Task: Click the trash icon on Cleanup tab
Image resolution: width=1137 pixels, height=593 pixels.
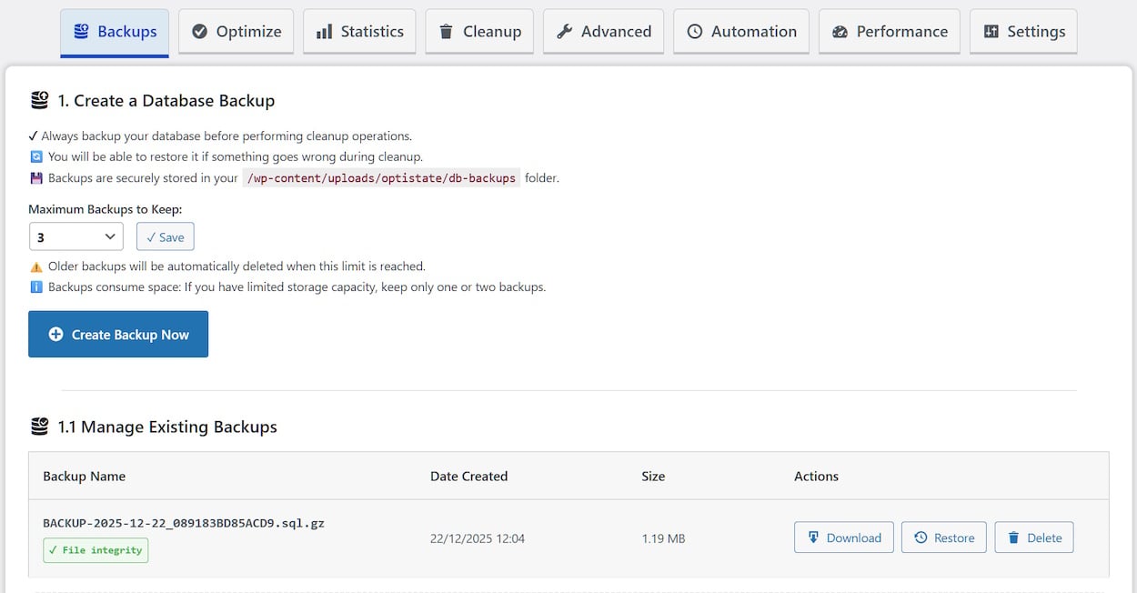Action: point(446,32)
